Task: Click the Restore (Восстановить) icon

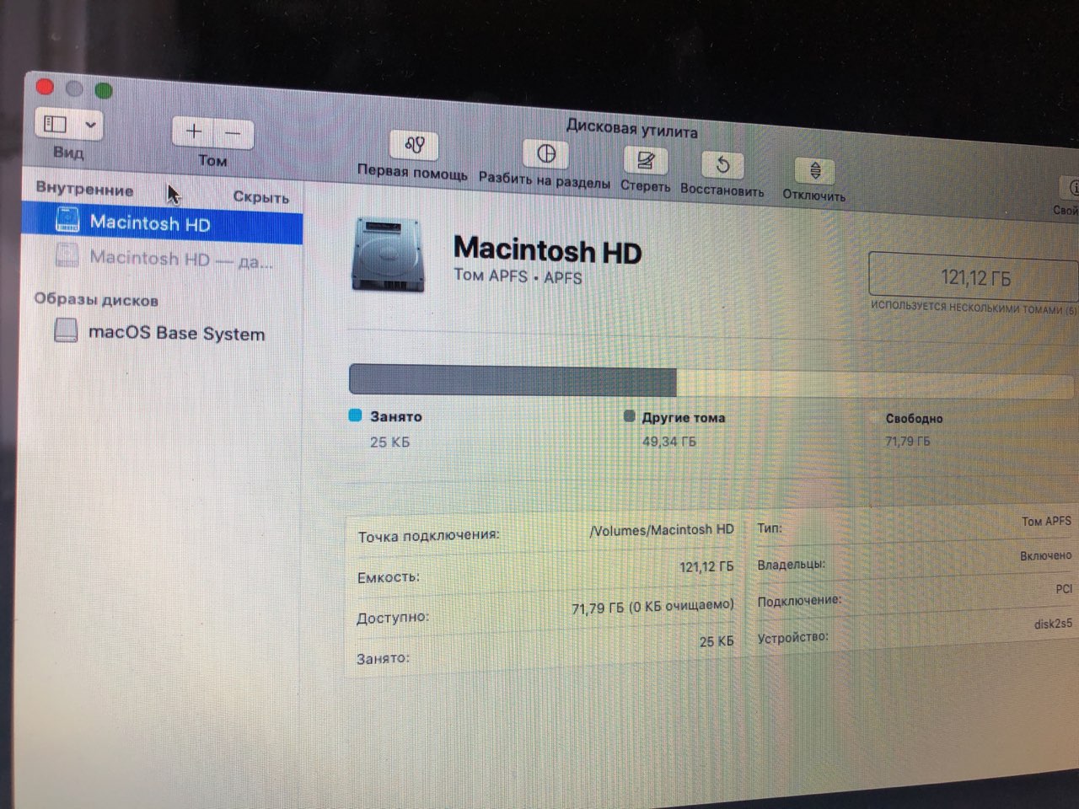Action: pyautogui.click(x=722, y=164)
